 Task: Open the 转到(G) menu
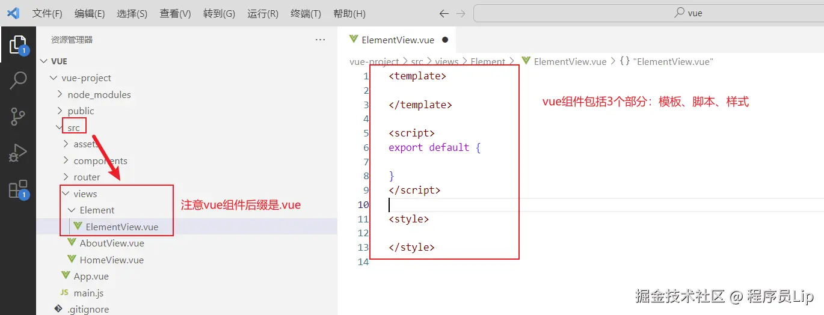219,13
